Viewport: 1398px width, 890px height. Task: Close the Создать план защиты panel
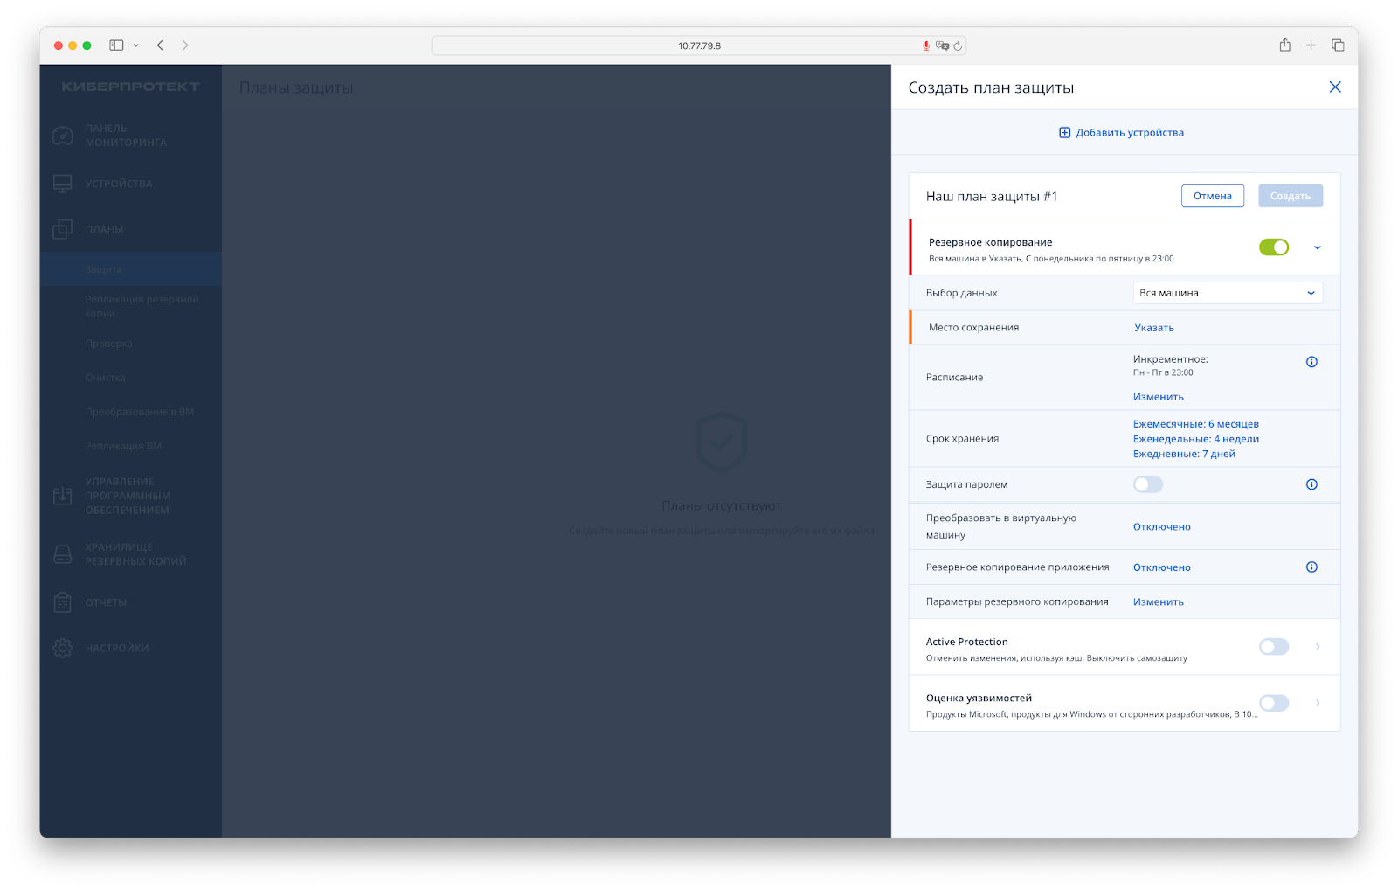coord(1334,87)
